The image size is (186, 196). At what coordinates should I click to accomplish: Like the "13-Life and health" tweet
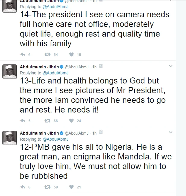[x=71, y=121]
